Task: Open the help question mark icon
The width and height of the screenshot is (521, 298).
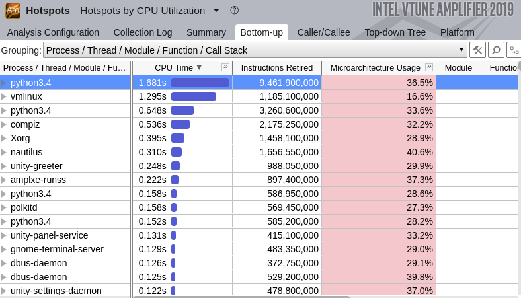Action: pyautogui.click(x=235, y=11)
